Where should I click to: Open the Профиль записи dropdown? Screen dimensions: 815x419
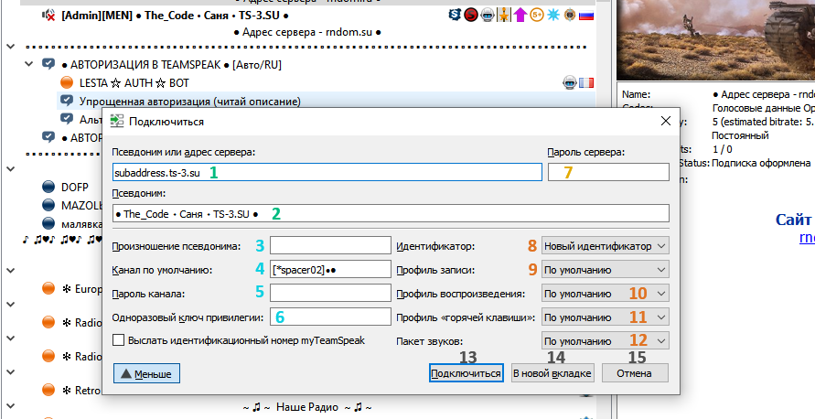tap(606, 270)
